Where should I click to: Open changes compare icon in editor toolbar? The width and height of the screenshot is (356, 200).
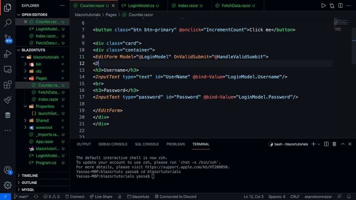[332, 6]
